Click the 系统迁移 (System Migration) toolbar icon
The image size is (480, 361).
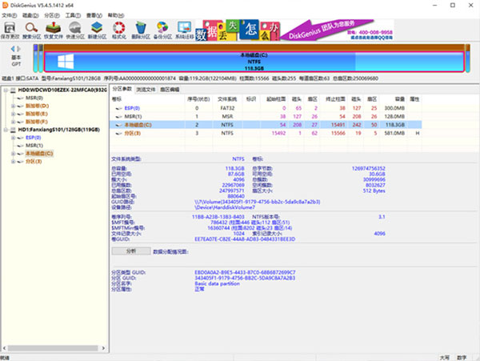click(x=183, y=29)
